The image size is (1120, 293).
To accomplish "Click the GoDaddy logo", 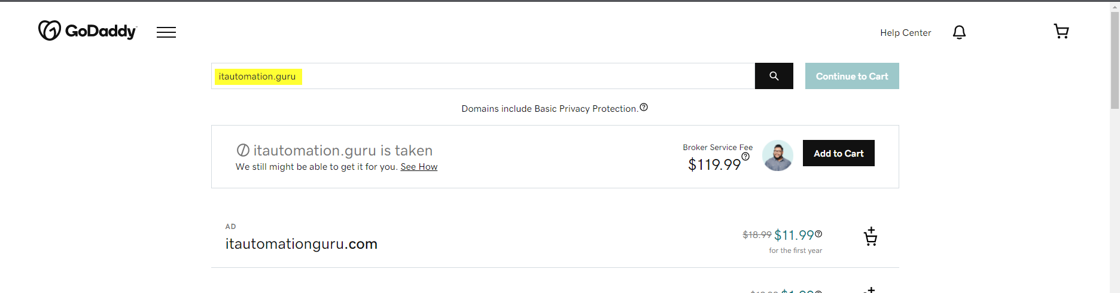I will coord(87,30).
